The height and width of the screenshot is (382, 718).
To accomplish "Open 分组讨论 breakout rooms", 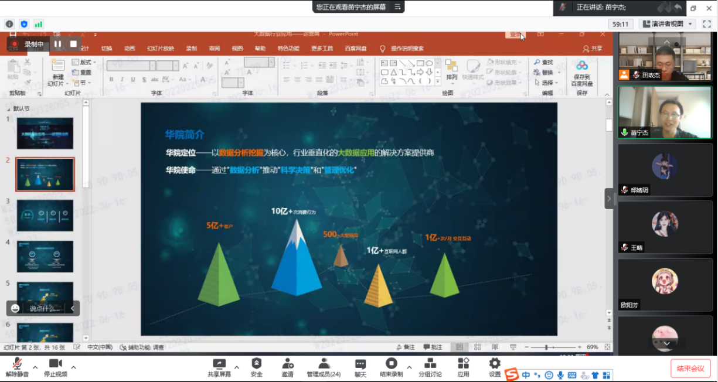I will point(430,367).
